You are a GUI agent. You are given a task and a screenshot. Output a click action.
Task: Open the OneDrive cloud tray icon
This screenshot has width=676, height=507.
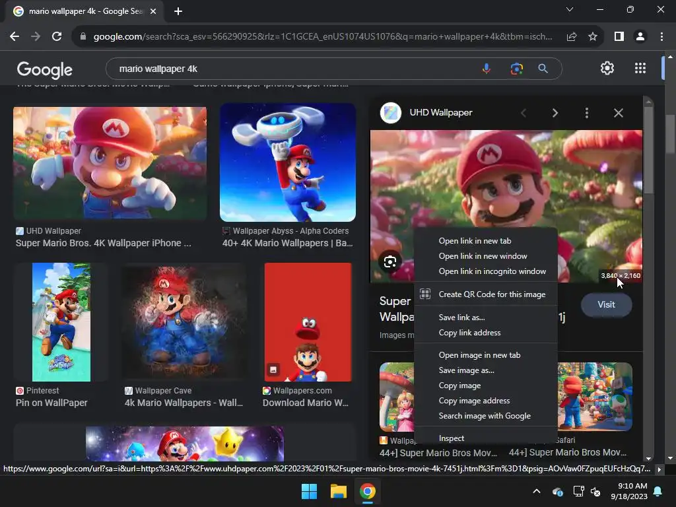(557, 492)
